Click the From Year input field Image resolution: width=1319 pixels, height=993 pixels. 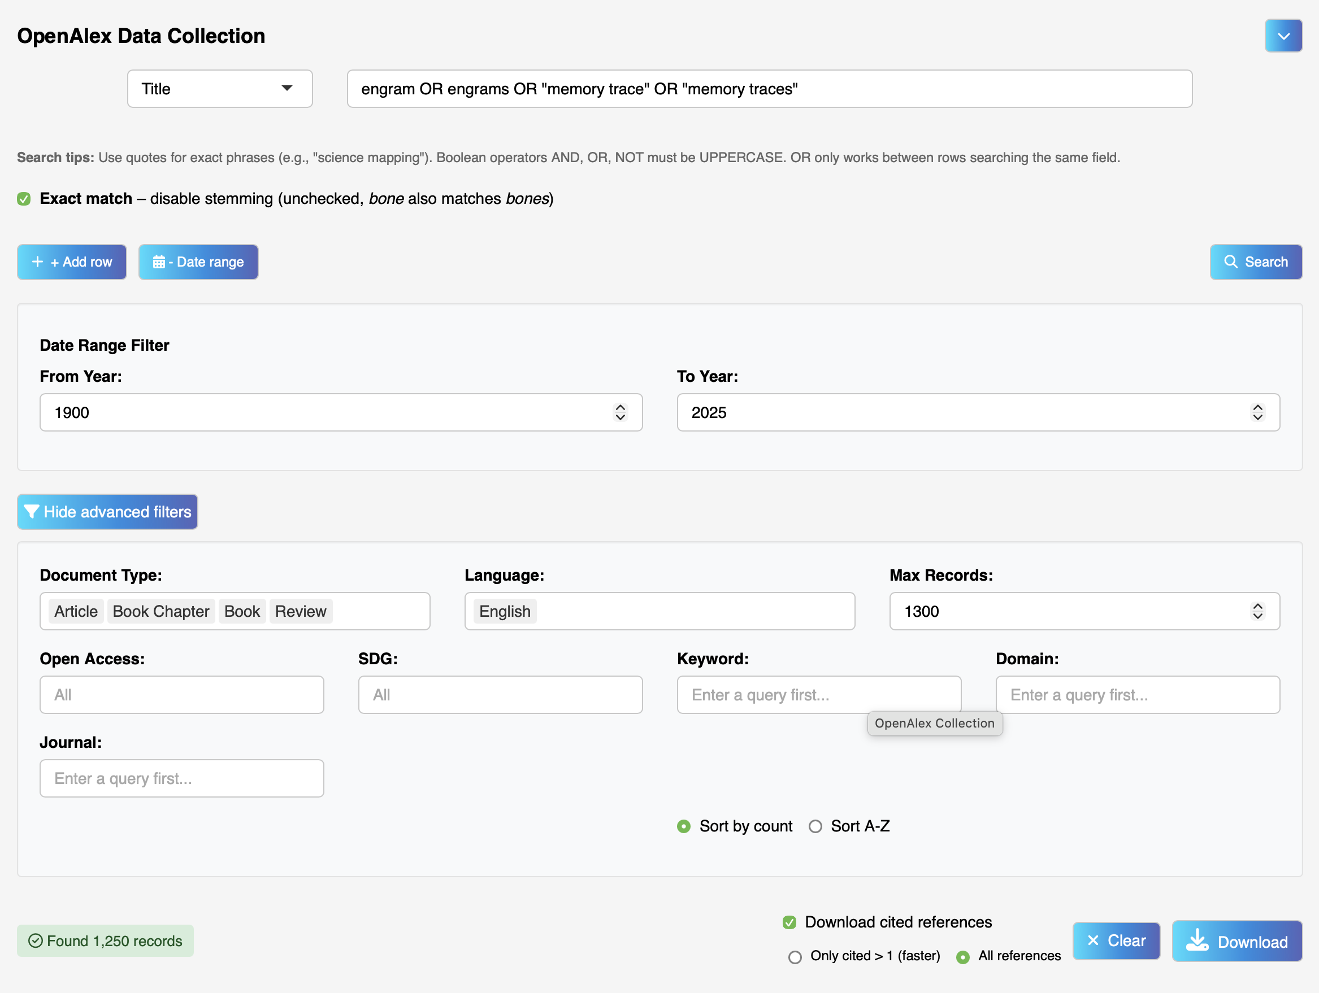click(340, 412)
